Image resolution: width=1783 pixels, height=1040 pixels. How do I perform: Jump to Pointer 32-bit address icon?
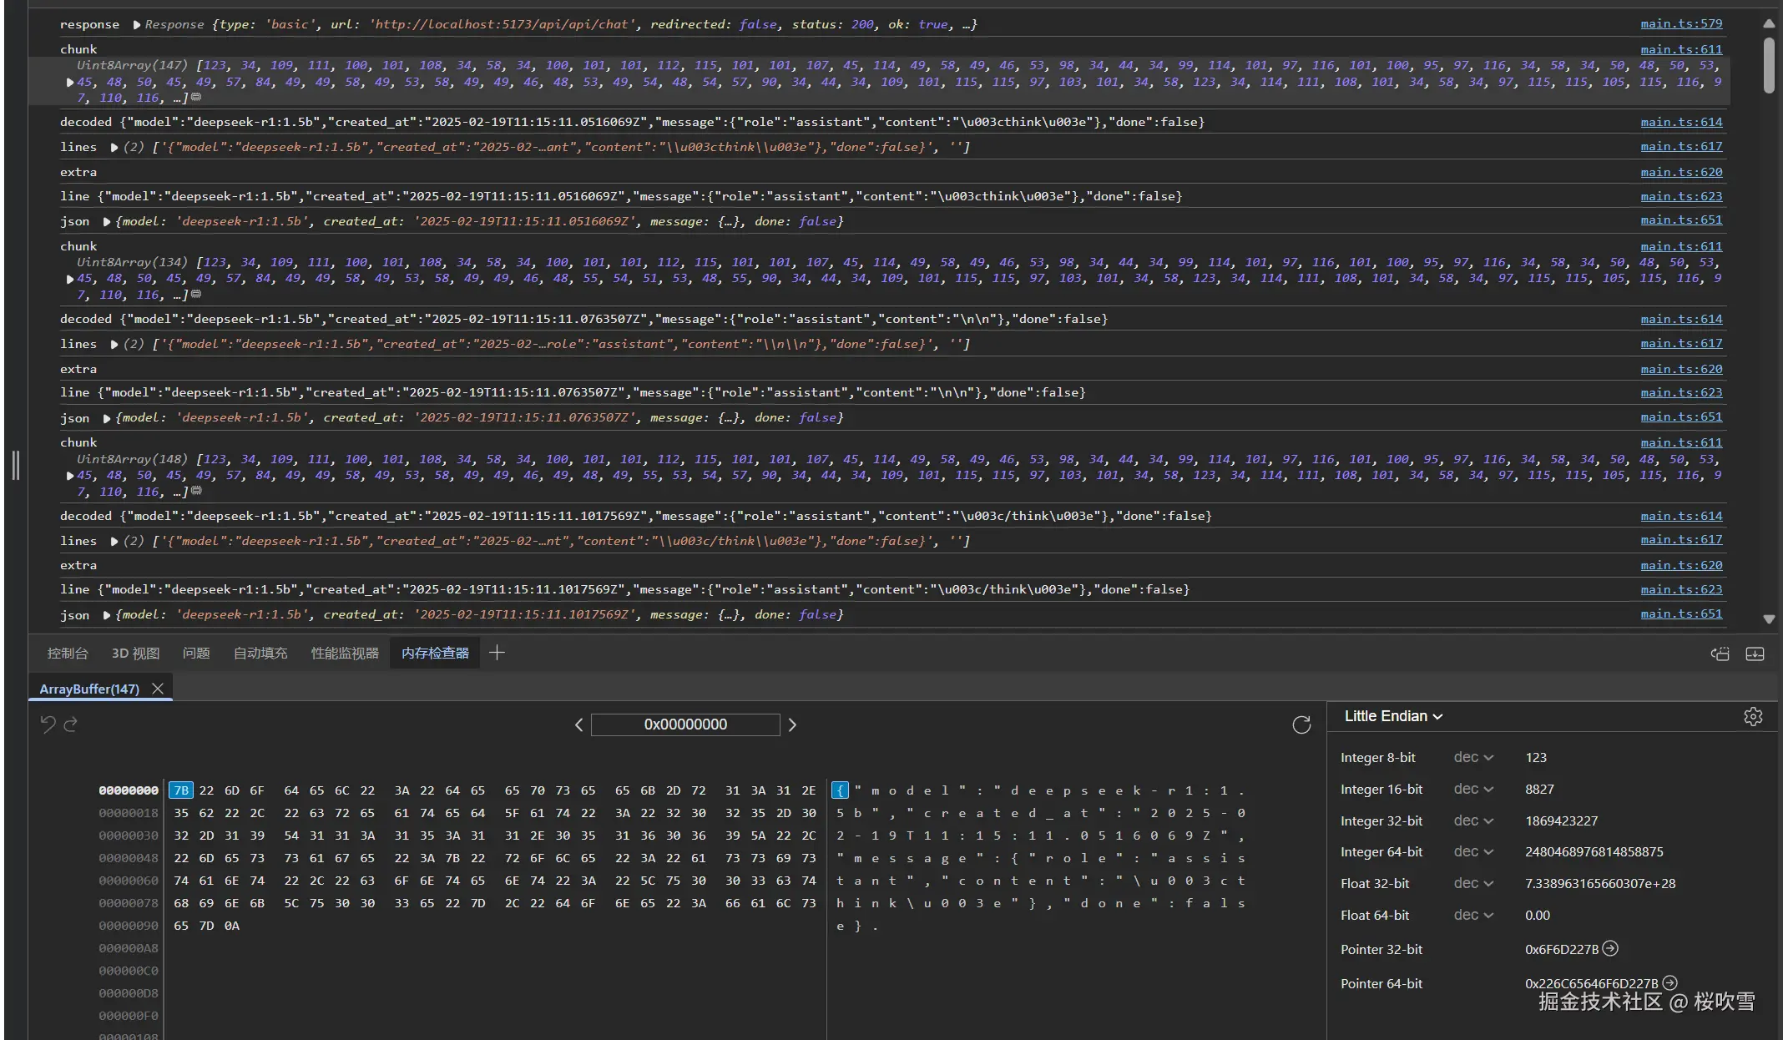tap(1610, 948)
